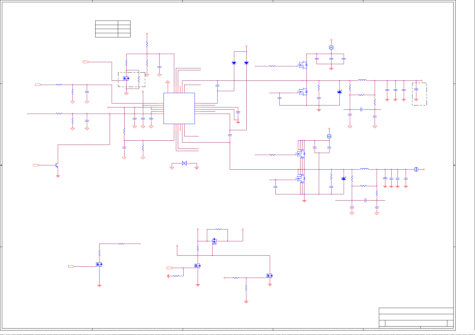This screenshot has height=335, width=475.
Task: Click the ground symbol under the NPN emitter
Action: 58,176
